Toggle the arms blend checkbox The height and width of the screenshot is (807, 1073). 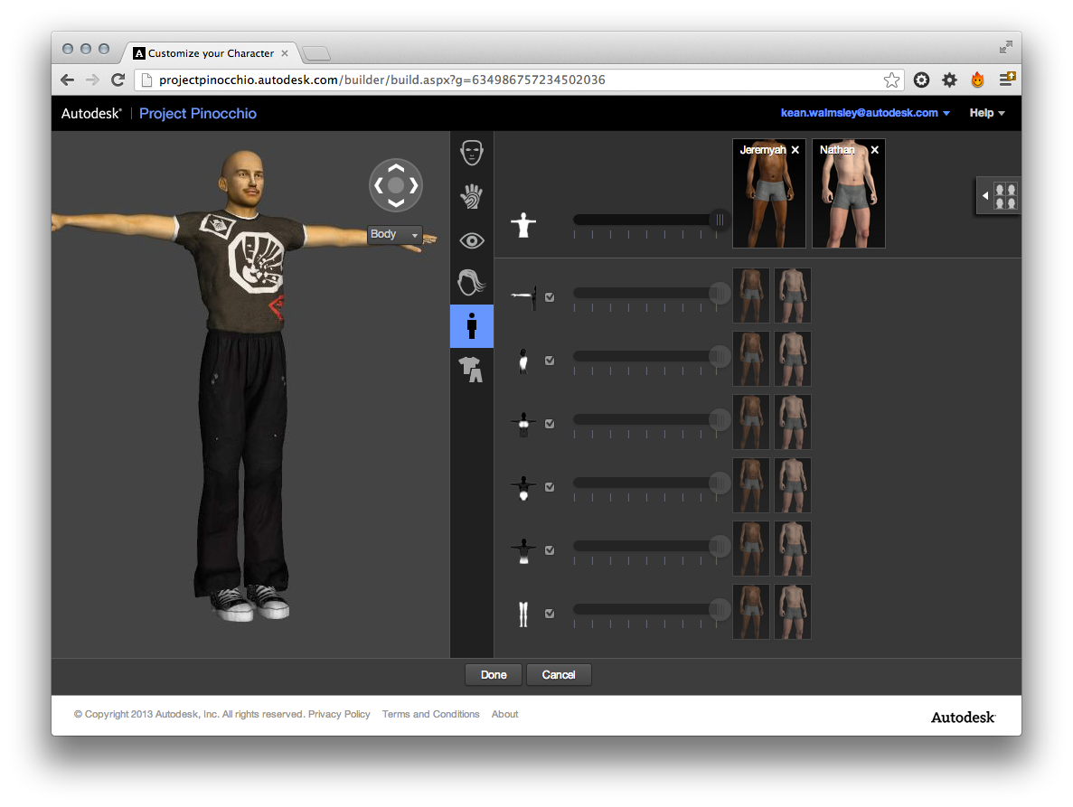coord(550,296)
